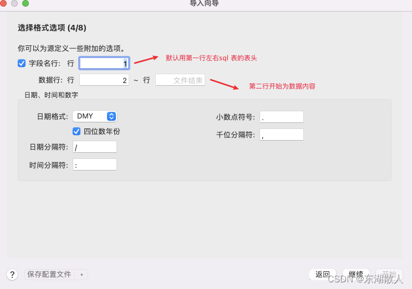Click the 小数点符号 input field
The width and height of the screenshot is (412, 289).
282,117
